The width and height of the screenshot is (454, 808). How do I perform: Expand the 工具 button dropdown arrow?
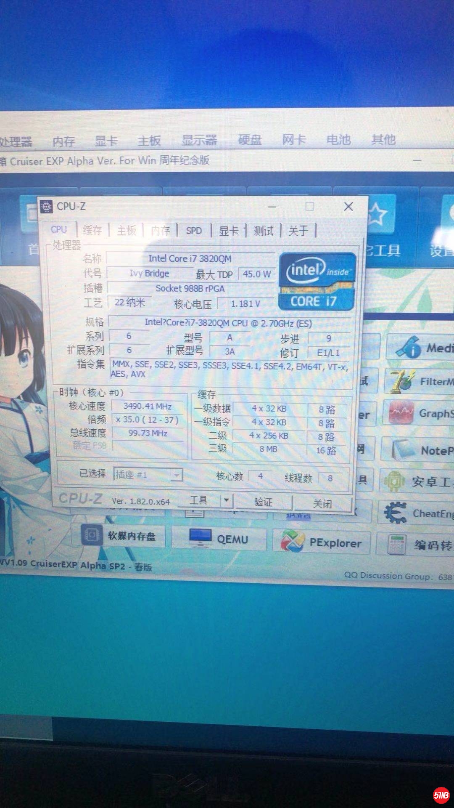click(x=227, y=500)
